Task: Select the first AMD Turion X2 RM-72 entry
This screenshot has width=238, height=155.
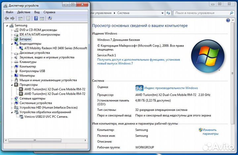Action: tap(55, 89)
